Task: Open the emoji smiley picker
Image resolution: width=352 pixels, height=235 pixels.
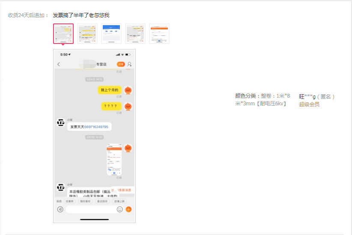Action: point(120,209)
